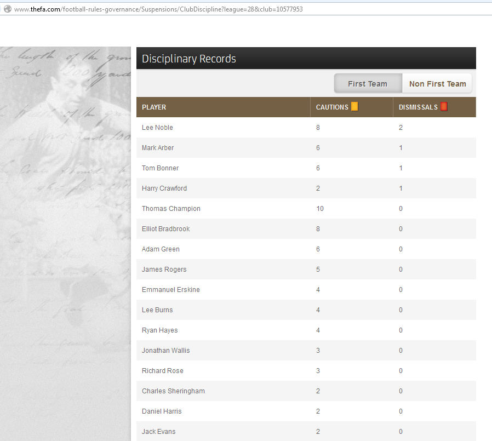Select player name Lee Noble
Image resolution: width=492 pixels, height=441 pixels.
tap(157, 127)
